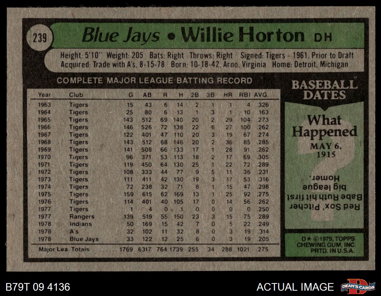Click 'Bats: Right' text
This screenshot has width=381, height=296.
[166, 55]
